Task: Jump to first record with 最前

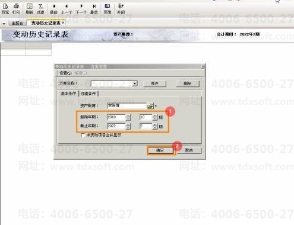Action: (x=53, y=9)
